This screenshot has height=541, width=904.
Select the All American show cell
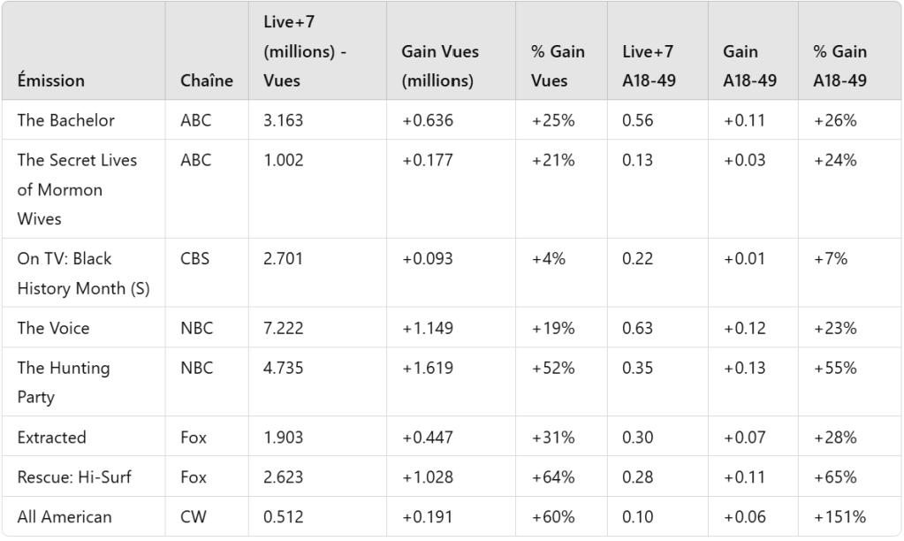[65, 517]
